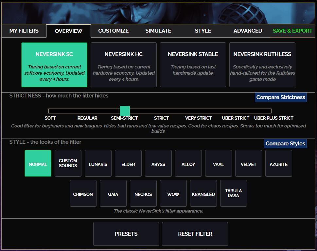Screen dimensions: 317x251
Task: Apply the Alloy style
Action: [188, 163]
